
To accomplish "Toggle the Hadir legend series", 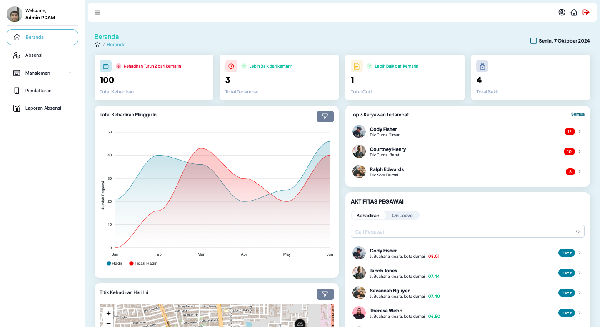I will point(115,263).
